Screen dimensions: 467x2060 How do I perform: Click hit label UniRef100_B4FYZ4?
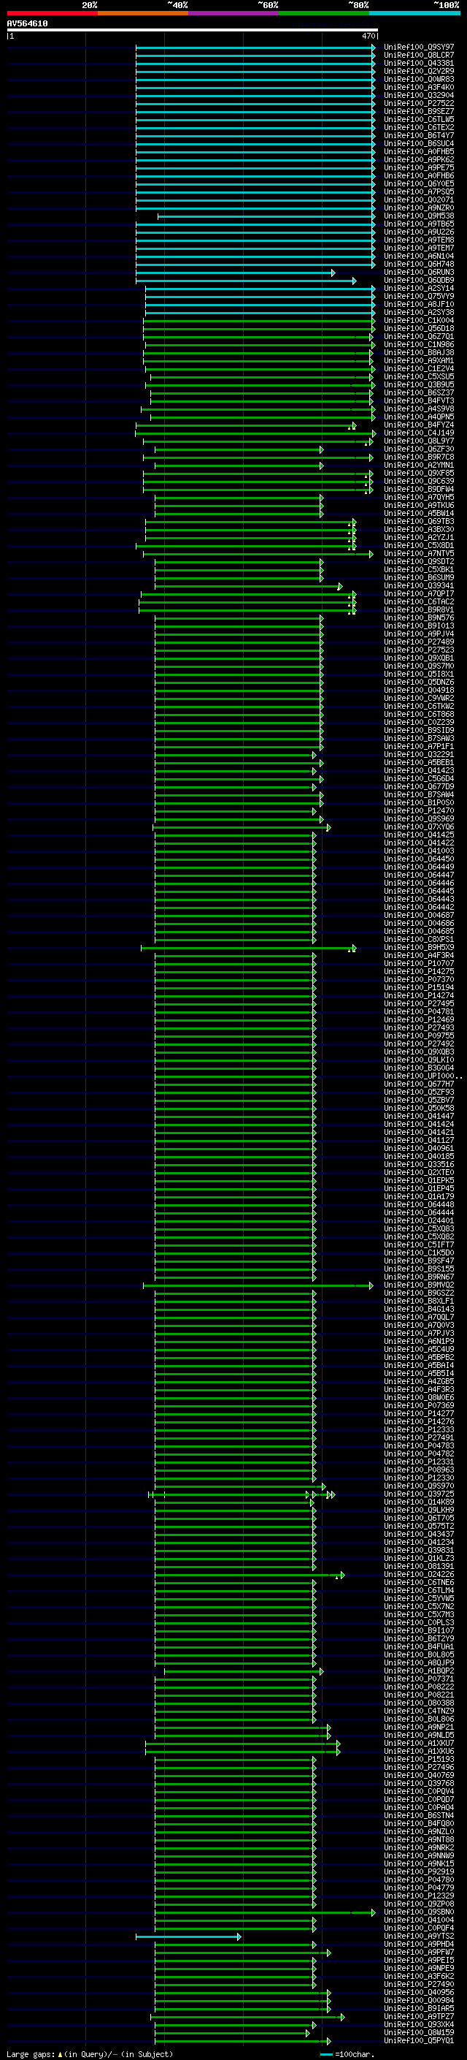[419, 425]
